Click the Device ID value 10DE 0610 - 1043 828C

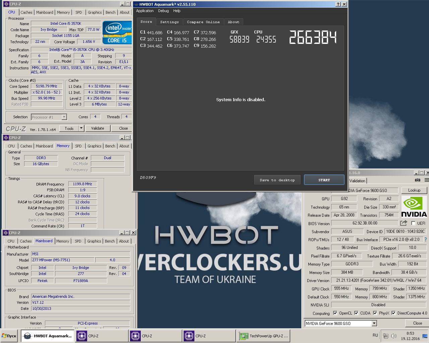click(405, 231)
